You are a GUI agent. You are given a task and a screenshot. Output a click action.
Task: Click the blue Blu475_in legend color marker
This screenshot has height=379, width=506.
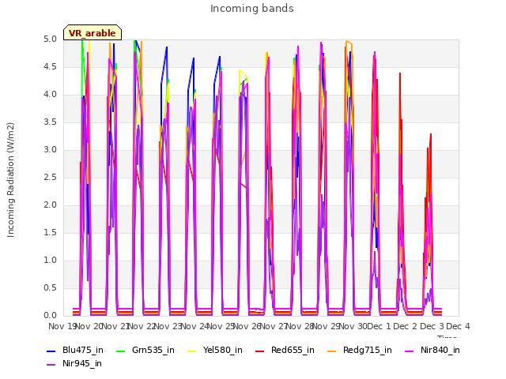coord(51,351)
